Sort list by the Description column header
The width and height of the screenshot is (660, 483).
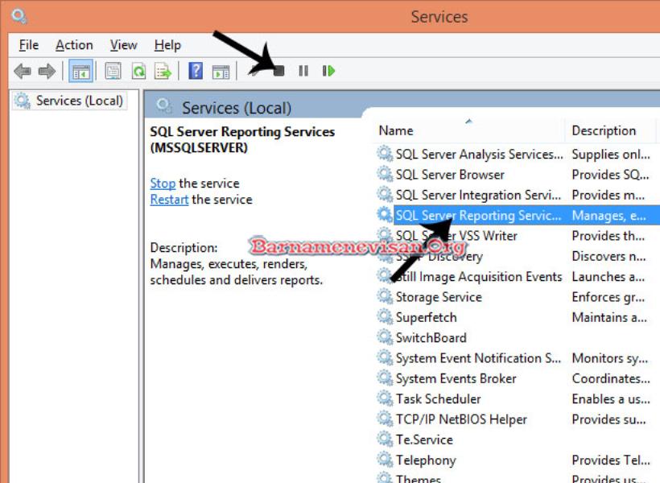click(x=604, y=130)
